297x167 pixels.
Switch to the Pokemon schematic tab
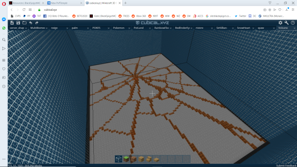pos(119,28)
